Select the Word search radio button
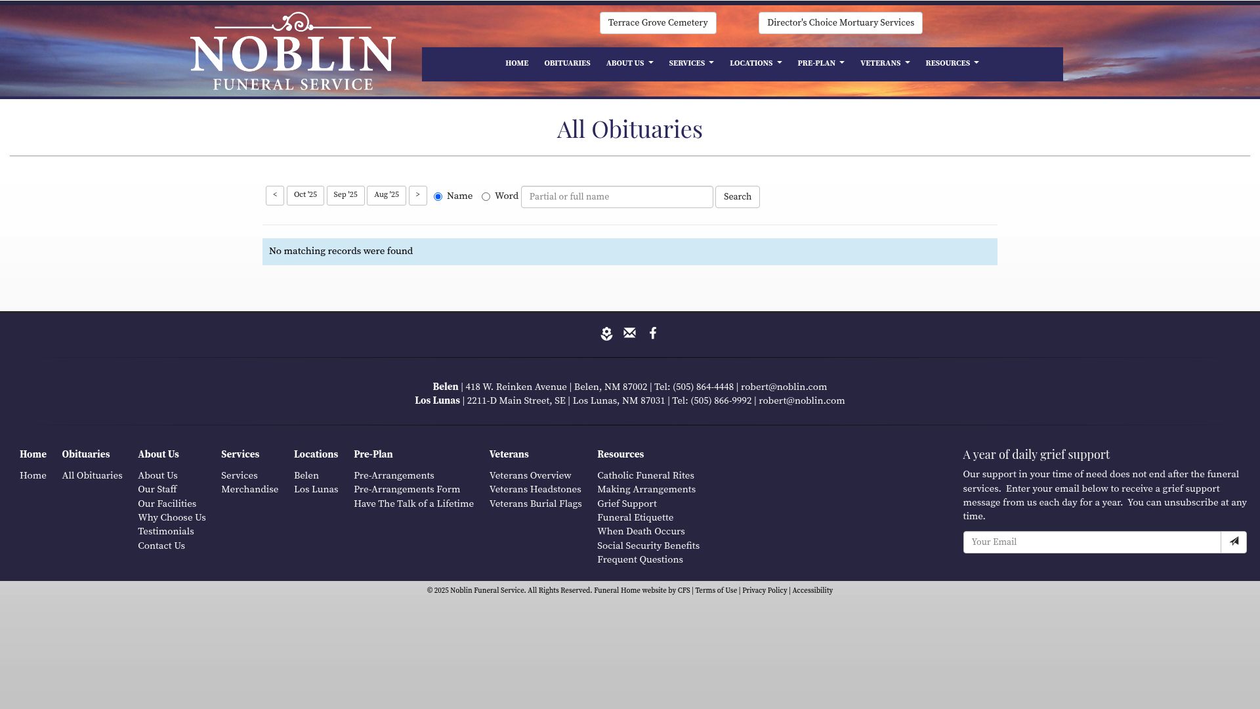The image size is (1260, 709). [486, 196]
